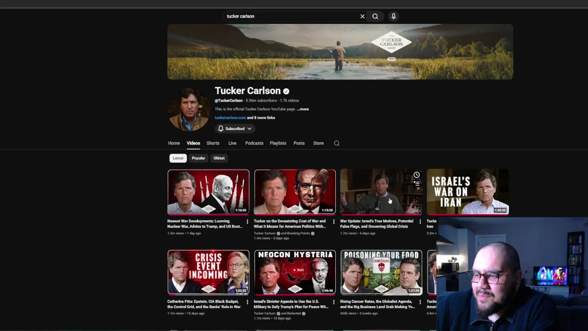Open title 'Catherine Fitts: Epstein, CIA Black Budget'

tap(204, 304)
